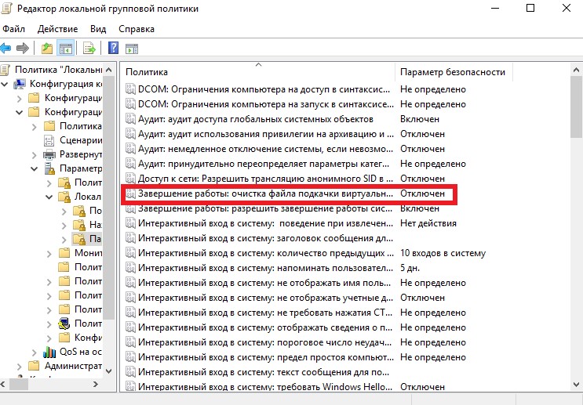Click the policy list scroll-down arrow
This screenshot has width=583, height=405.
pyautogui.click(x=576, y=385)
